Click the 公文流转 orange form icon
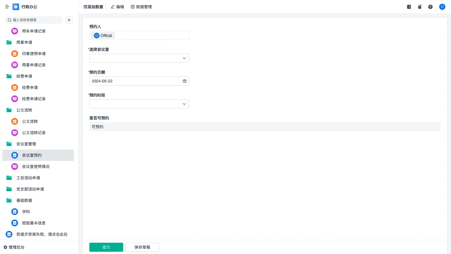 (x=15, y=121)
